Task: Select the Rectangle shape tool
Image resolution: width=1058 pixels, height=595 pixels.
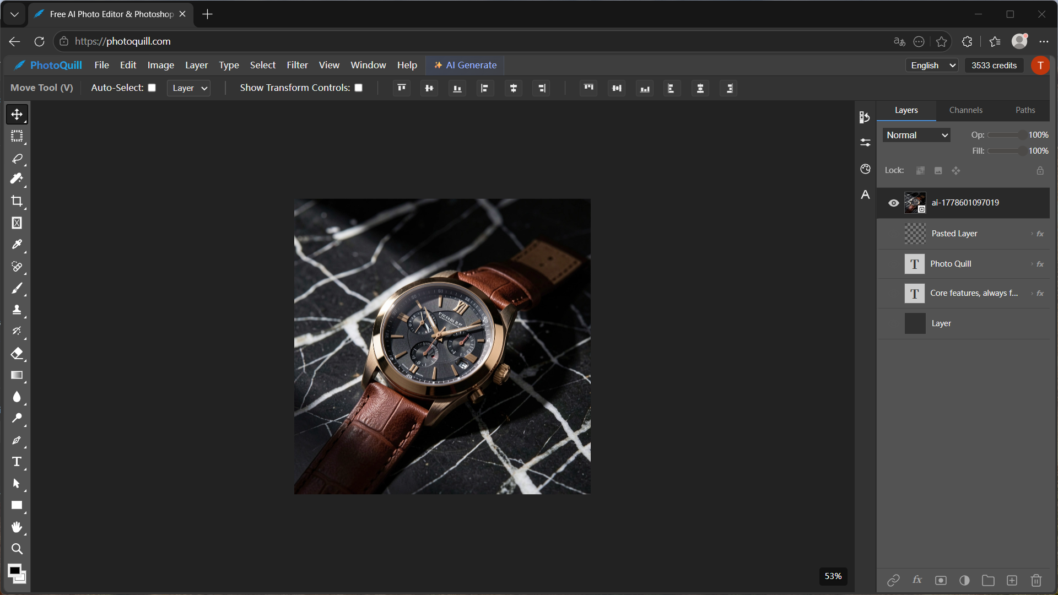Action: [x=17, y=505]
